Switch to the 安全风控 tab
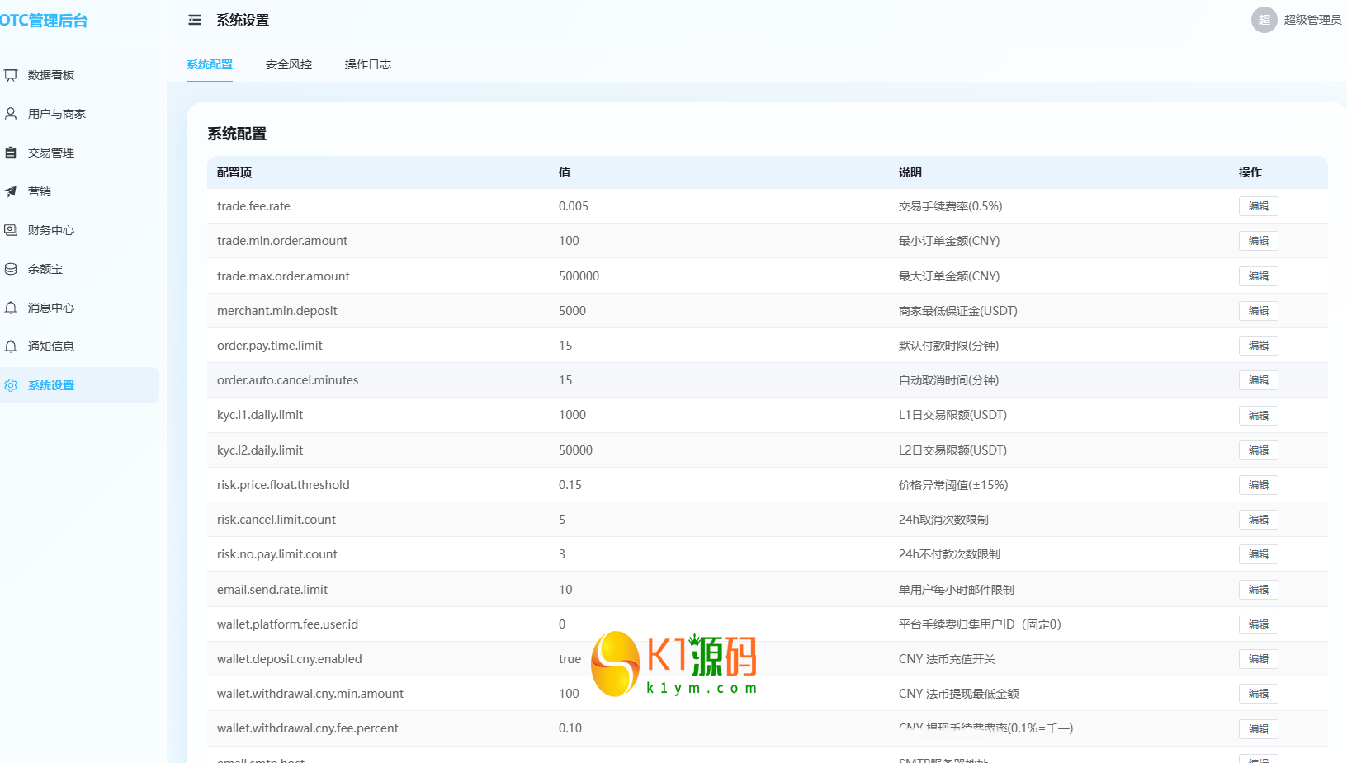The image size is (1347, 763). coord(289,64)
